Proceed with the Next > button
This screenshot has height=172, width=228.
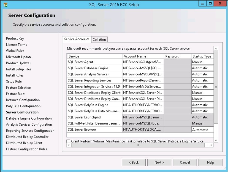pyautogui.click(x=159, y=162)
